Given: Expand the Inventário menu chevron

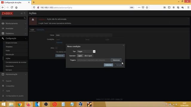Looking at the screenshot, I should point(26,29).
